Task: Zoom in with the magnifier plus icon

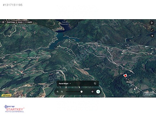Action: tap(58, 92)
